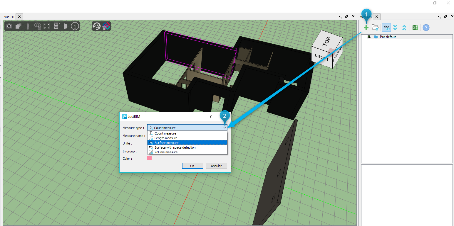Click the reset visibility eye icon
This screenshot has width=454, height=226.
coord(96,26)
